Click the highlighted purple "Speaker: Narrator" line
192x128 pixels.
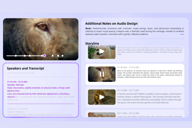[16, 85]
